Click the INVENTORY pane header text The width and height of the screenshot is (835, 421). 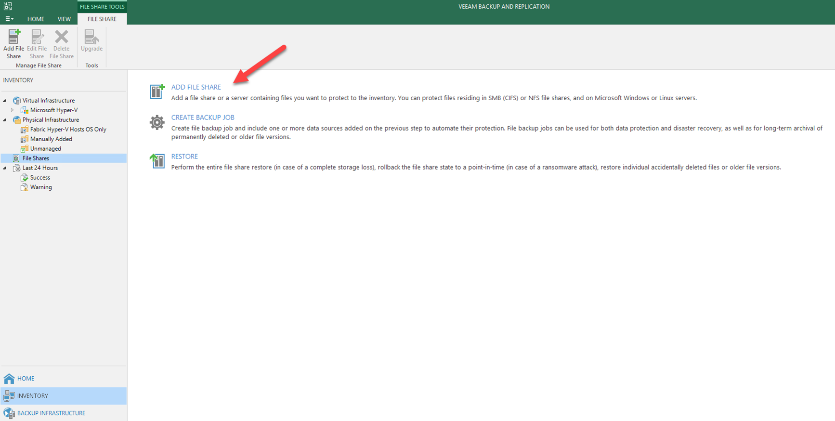pyautogui.click(x=18, y=80)
